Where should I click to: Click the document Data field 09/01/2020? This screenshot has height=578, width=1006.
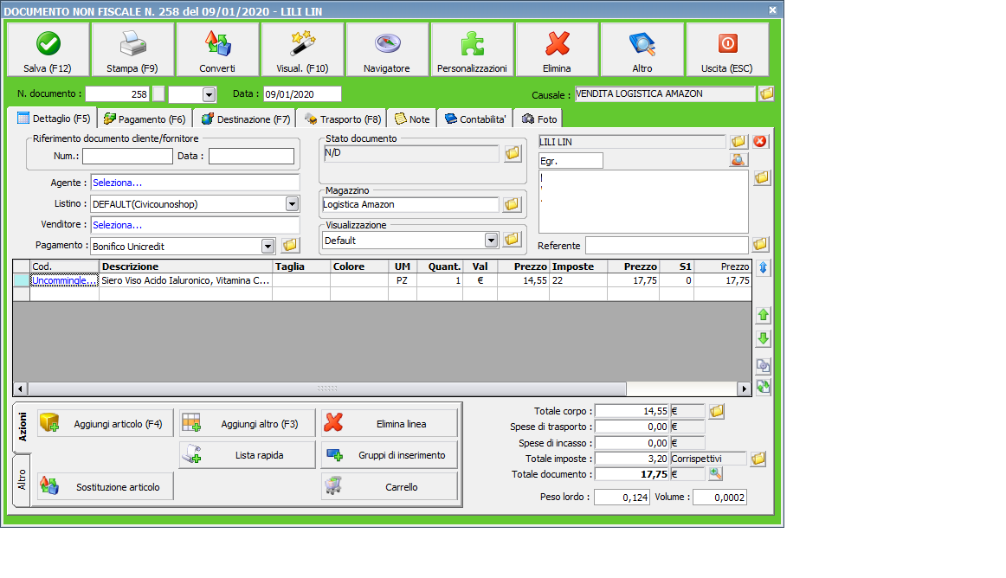[302, 94]
